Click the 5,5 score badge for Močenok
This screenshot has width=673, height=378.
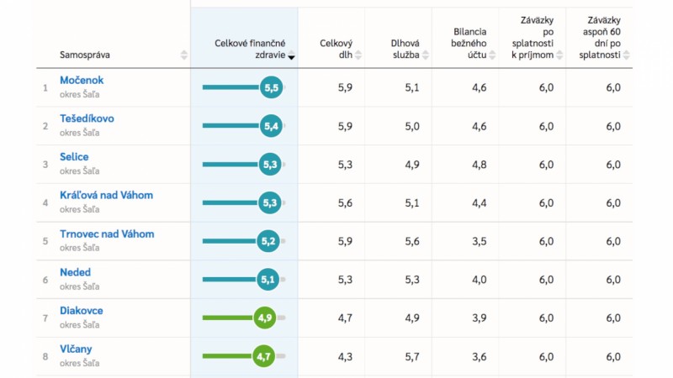coord(271,87)
